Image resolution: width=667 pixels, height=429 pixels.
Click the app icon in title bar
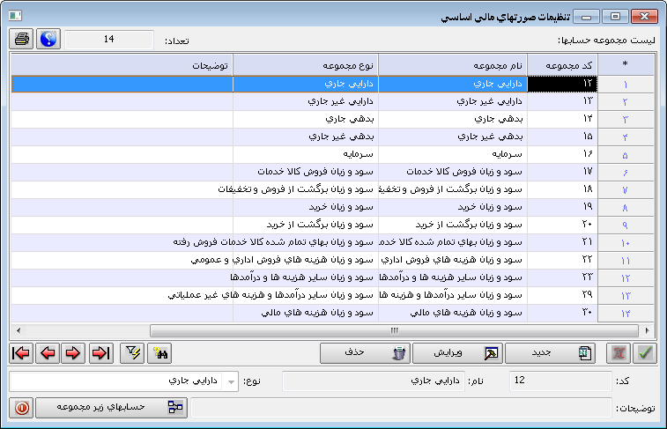pos(15,16)
